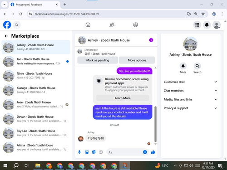Open the Windows notification center

(x=220, y=166)
